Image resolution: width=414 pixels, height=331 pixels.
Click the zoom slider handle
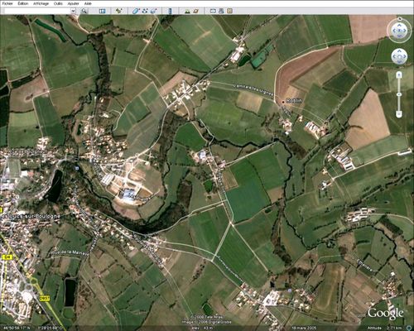(399, 94)
